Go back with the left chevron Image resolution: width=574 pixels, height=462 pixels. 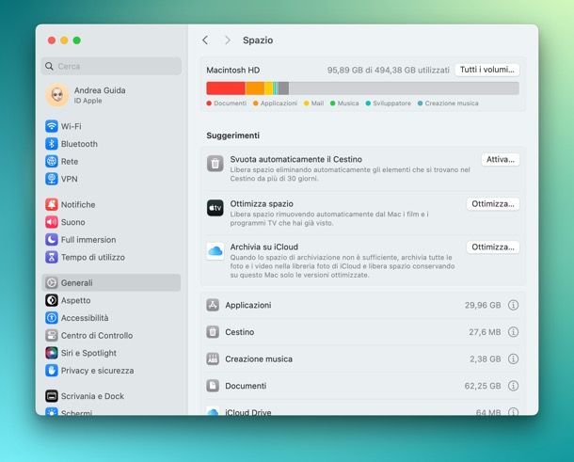[205, 40]
